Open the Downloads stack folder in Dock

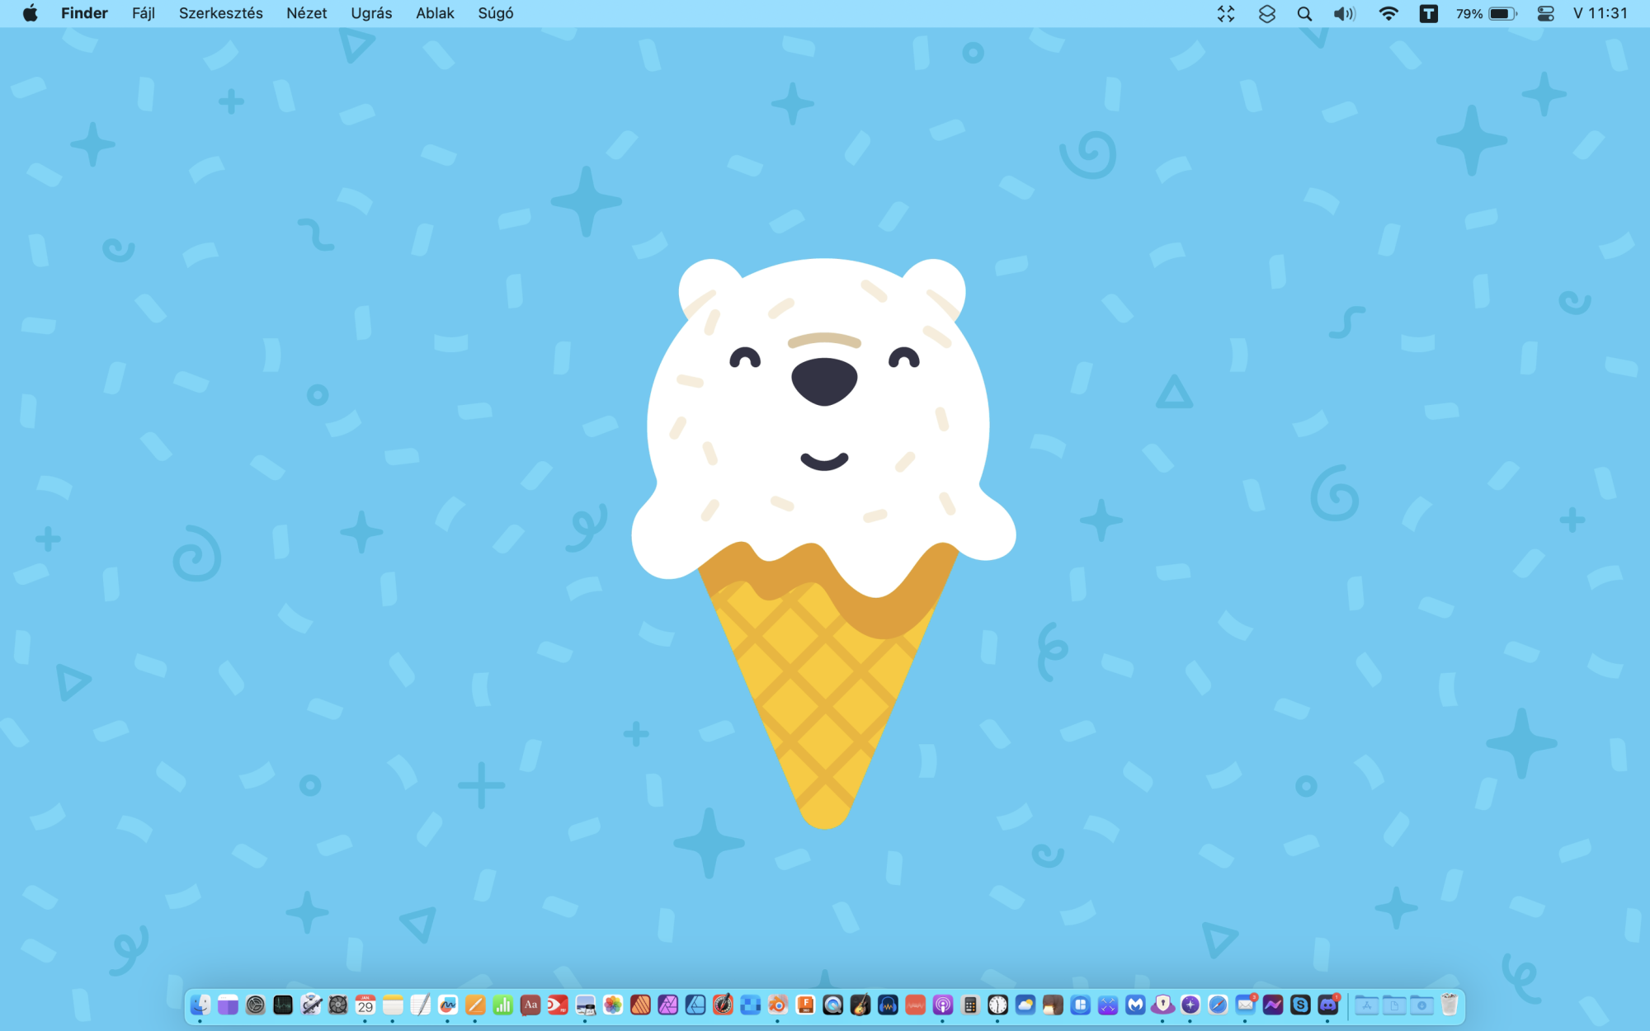pos(1421,1004)
